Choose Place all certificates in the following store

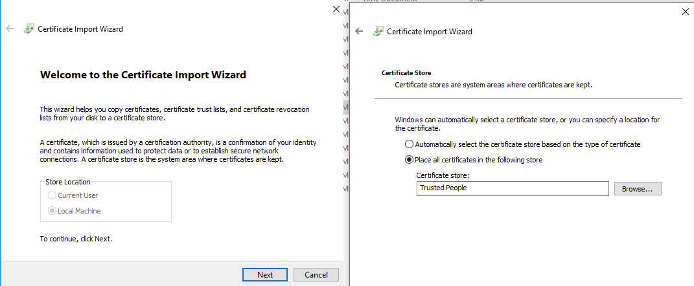click(474, 160)
